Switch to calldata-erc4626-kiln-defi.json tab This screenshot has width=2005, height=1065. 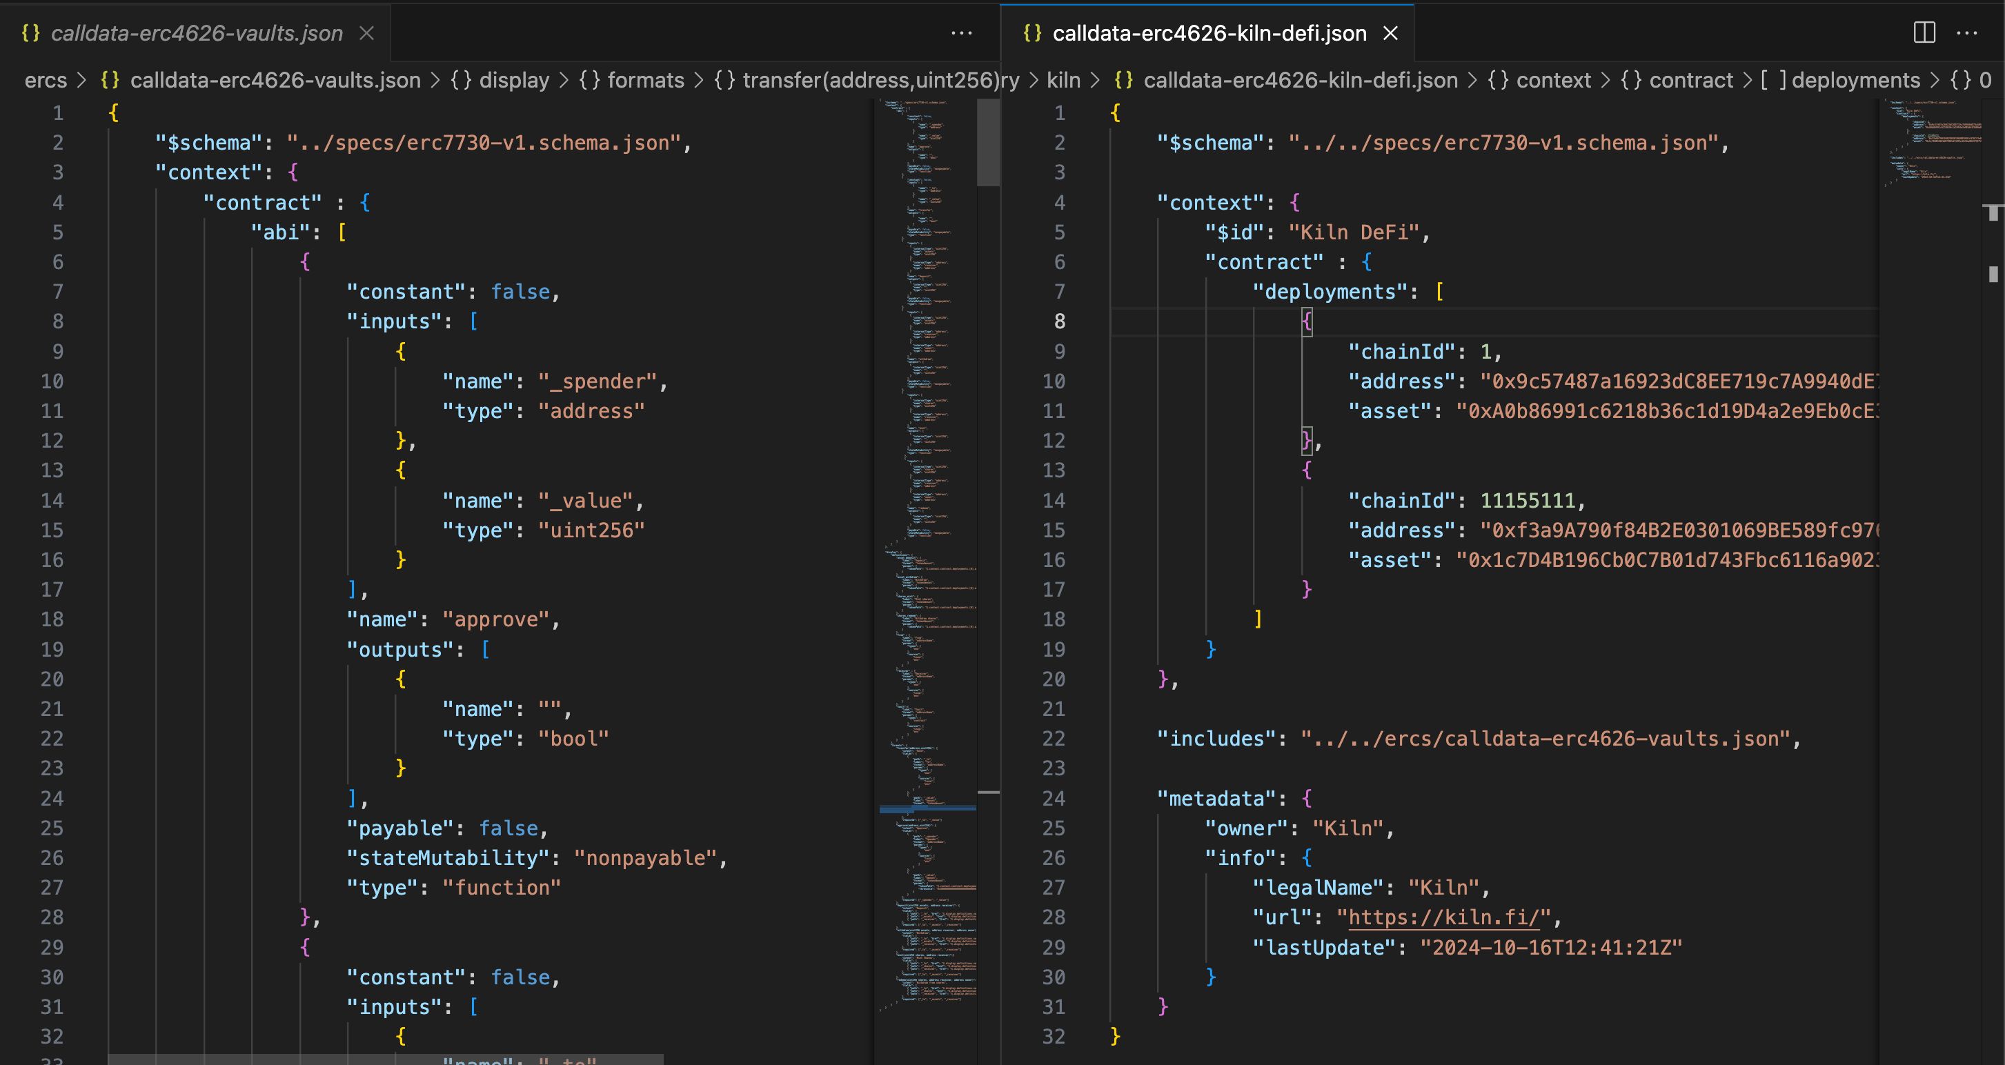[x=1209, y=32]
